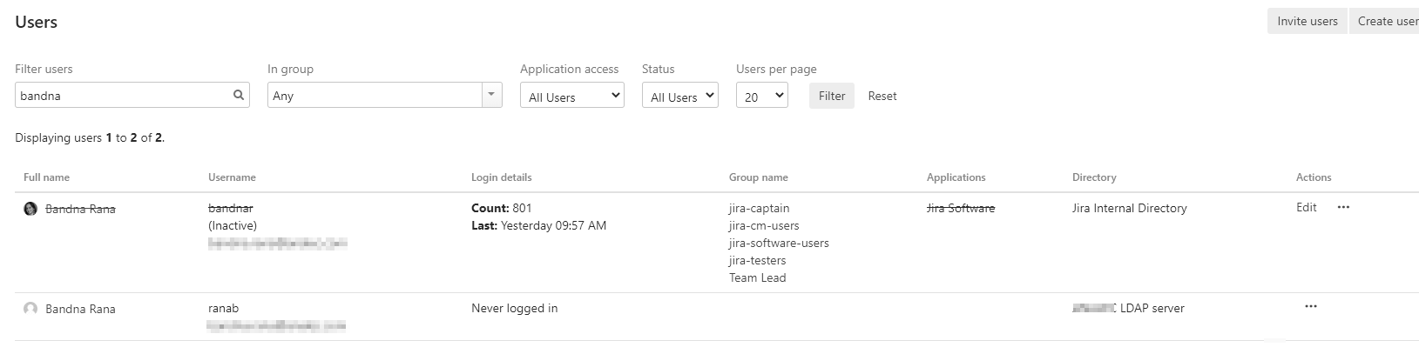Click Create user button
Viewport: 1419px width, 354px height.
tap(1384, 21)
